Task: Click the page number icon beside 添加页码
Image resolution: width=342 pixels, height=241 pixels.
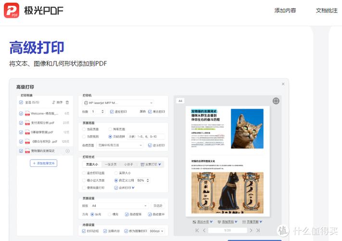Action: pos(219,222)
